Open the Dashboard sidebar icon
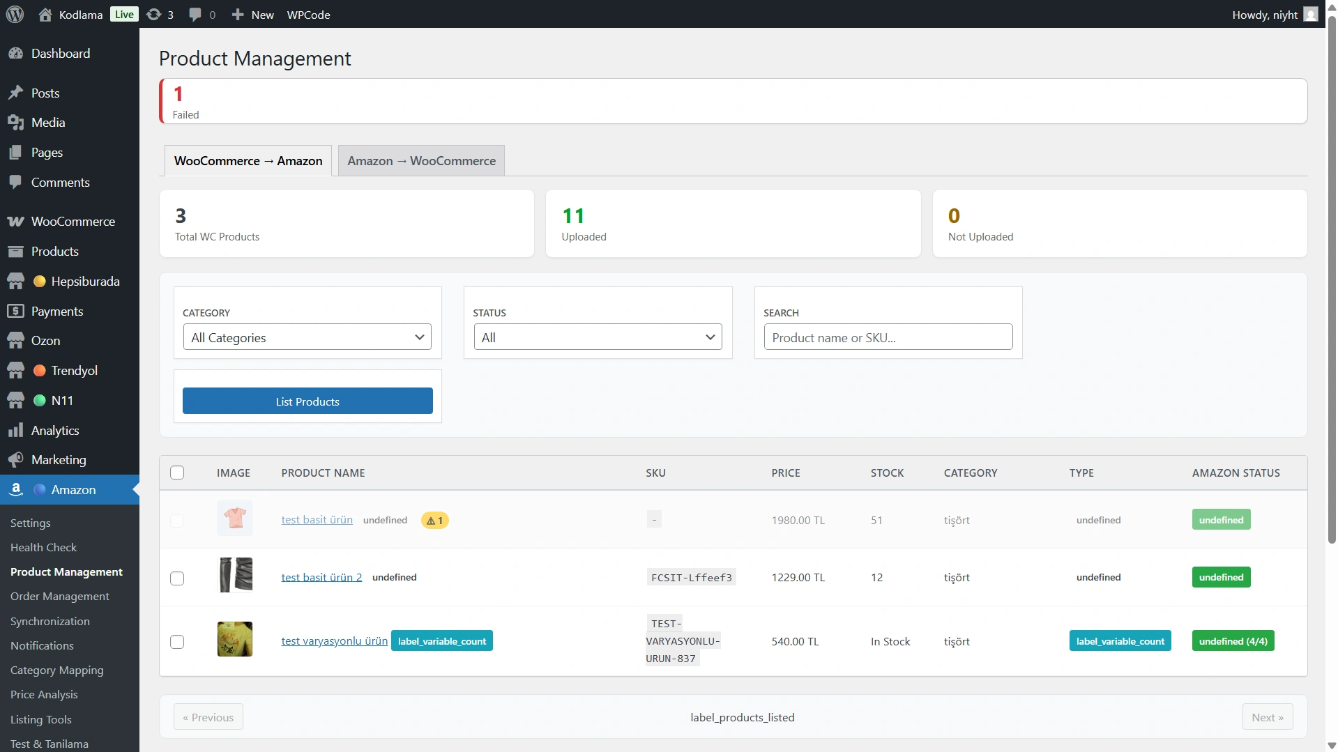The width and height of the screenshot is (1338, 752). click(15, 54)
